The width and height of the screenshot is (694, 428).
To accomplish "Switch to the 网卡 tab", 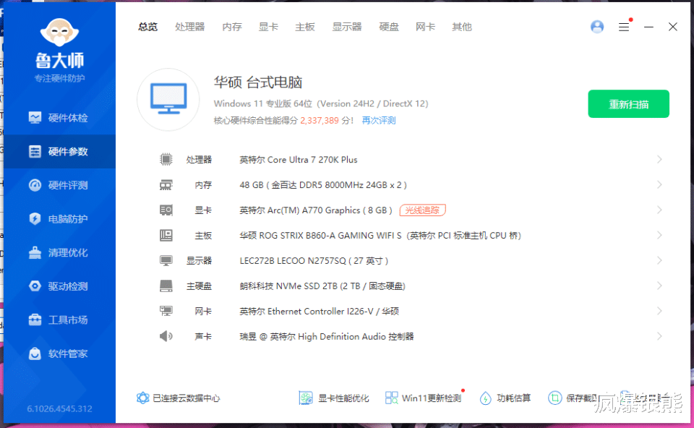I will 425,27.
